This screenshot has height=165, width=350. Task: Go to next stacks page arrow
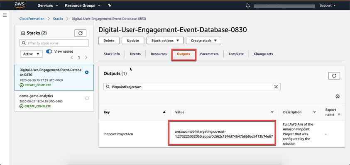(x=86, y=58)
